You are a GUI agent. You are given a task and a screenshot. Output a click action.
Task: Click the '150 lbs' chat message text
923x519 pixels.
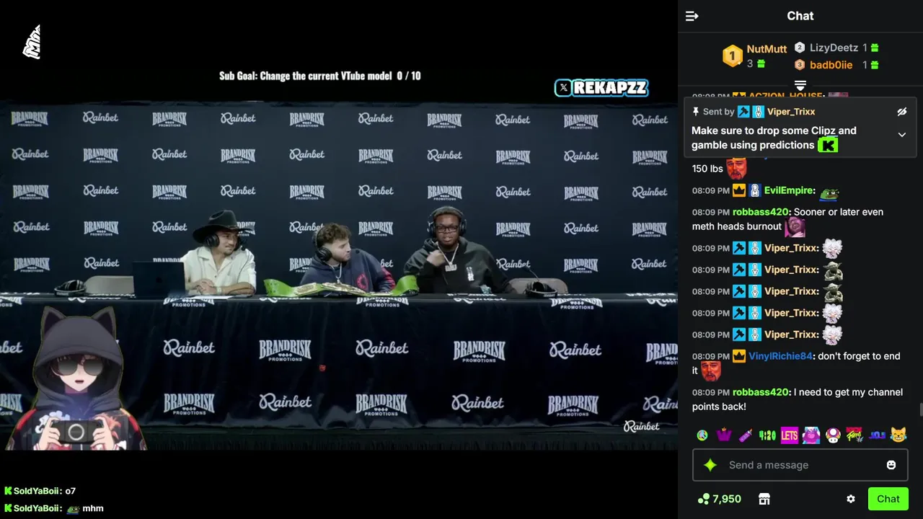point(707,169)
